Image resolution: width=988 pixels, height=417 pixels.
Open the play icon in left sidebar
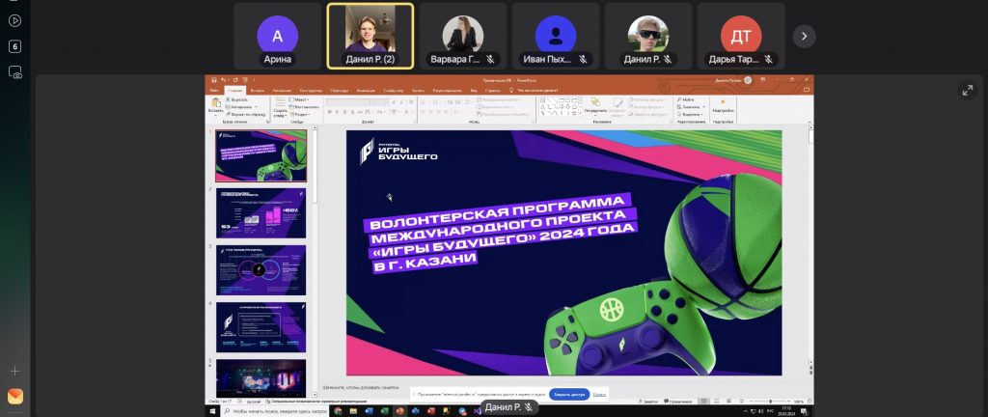(14, 21)
